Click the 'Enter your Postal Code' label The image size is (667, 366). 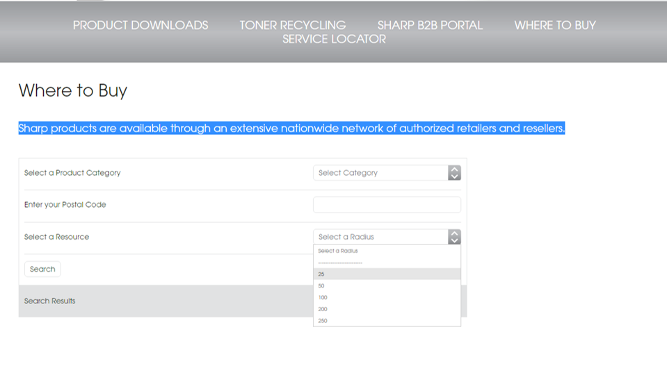click(x=65, y=205)
